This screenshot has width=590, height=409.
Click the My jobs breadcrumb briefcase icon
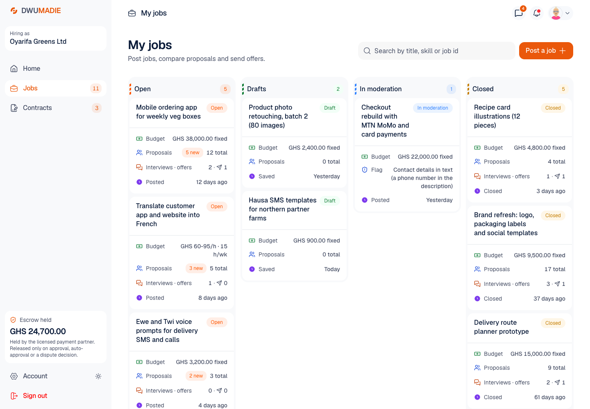coord(132,13)
